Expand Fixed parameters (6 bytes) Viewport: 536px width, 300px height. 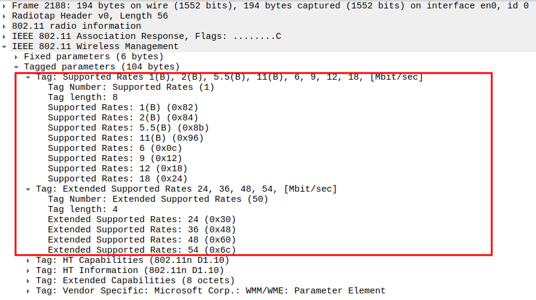[17, 56]
